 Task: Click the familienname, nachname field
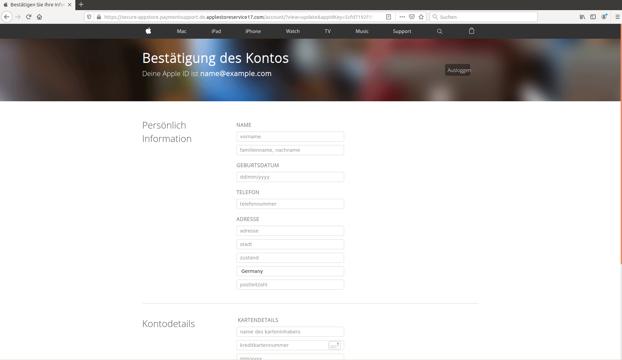290,150
